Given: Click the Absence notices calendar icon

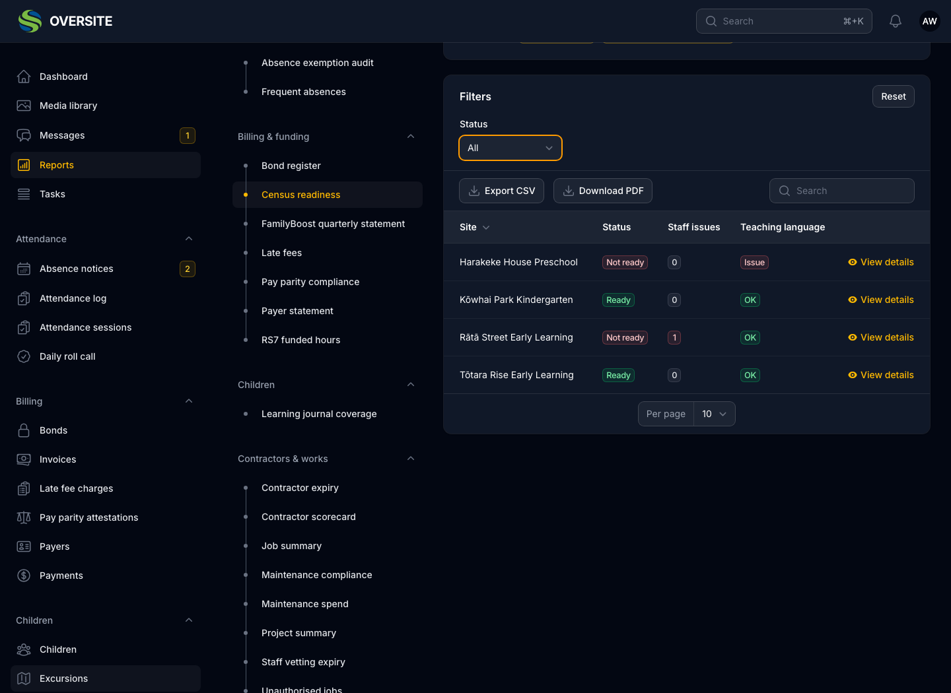Looking at the screenshot, I should pos(24,269).
